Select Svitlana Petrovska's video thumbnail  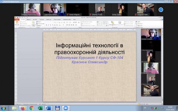click(32, 10)
